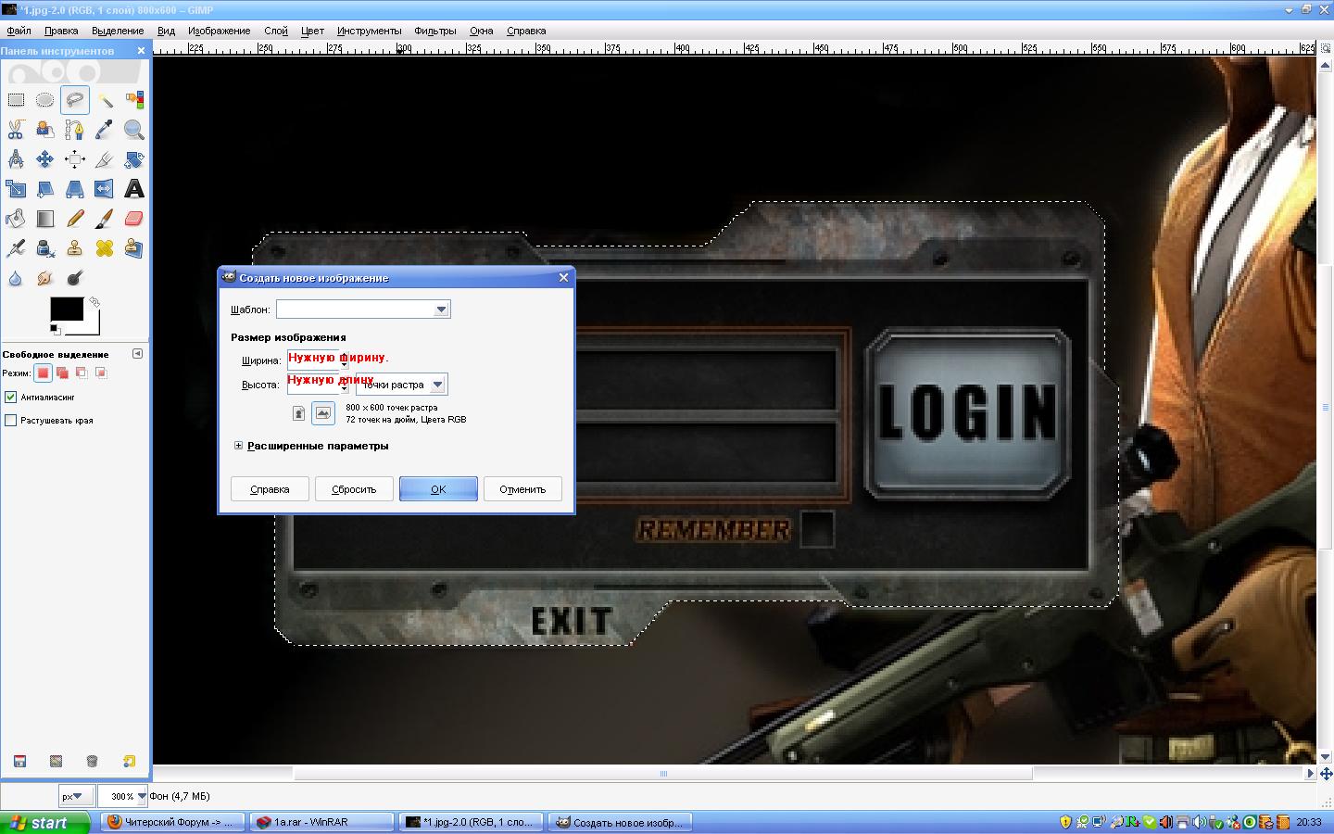Select the Perspective tool

tap(75, 189)
